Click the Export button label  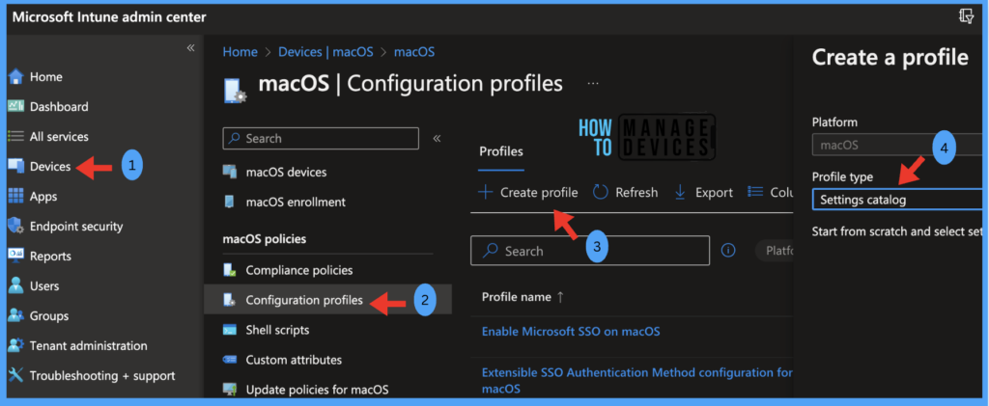(x=714, y=192)
